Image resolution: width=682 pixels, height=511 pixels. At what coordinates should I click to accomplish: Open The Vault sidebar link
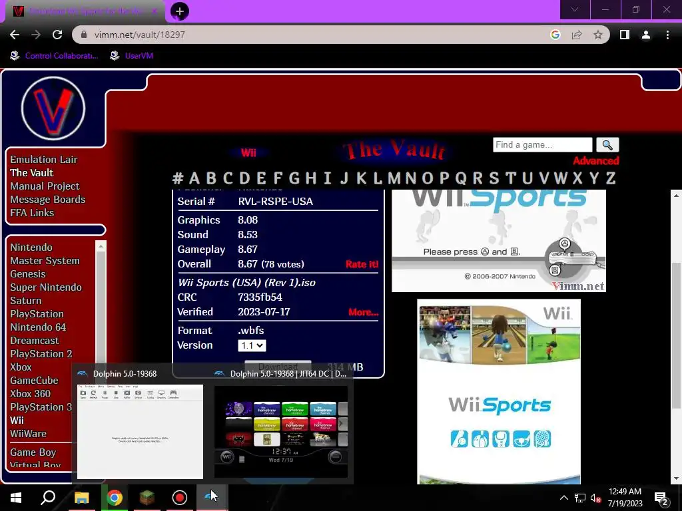32,173
